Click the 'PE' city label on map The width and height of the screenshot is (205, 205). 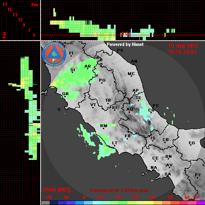click(x=156, y=106)
